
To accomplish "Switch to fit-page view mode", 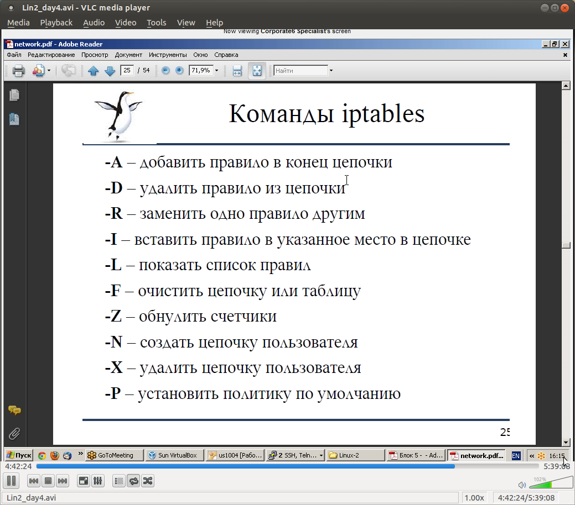I will coord(256,70).
